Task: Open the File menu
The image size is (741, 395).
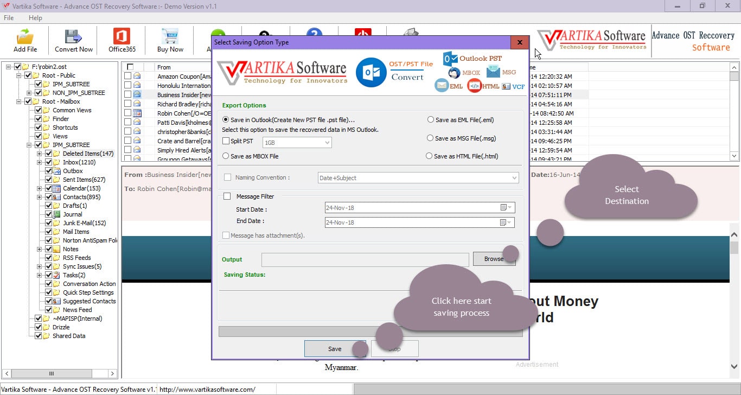Action: click(9, 18)
